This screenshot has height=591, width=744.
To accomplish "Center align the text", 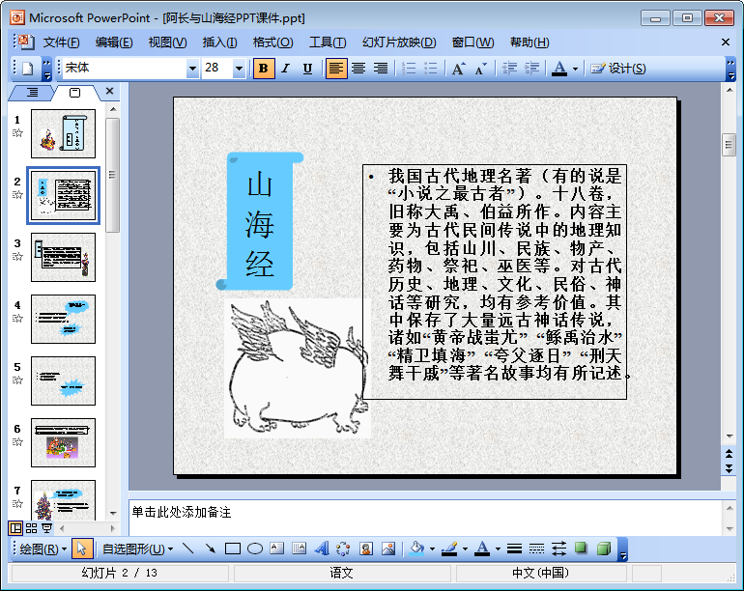I will point(358,69).
